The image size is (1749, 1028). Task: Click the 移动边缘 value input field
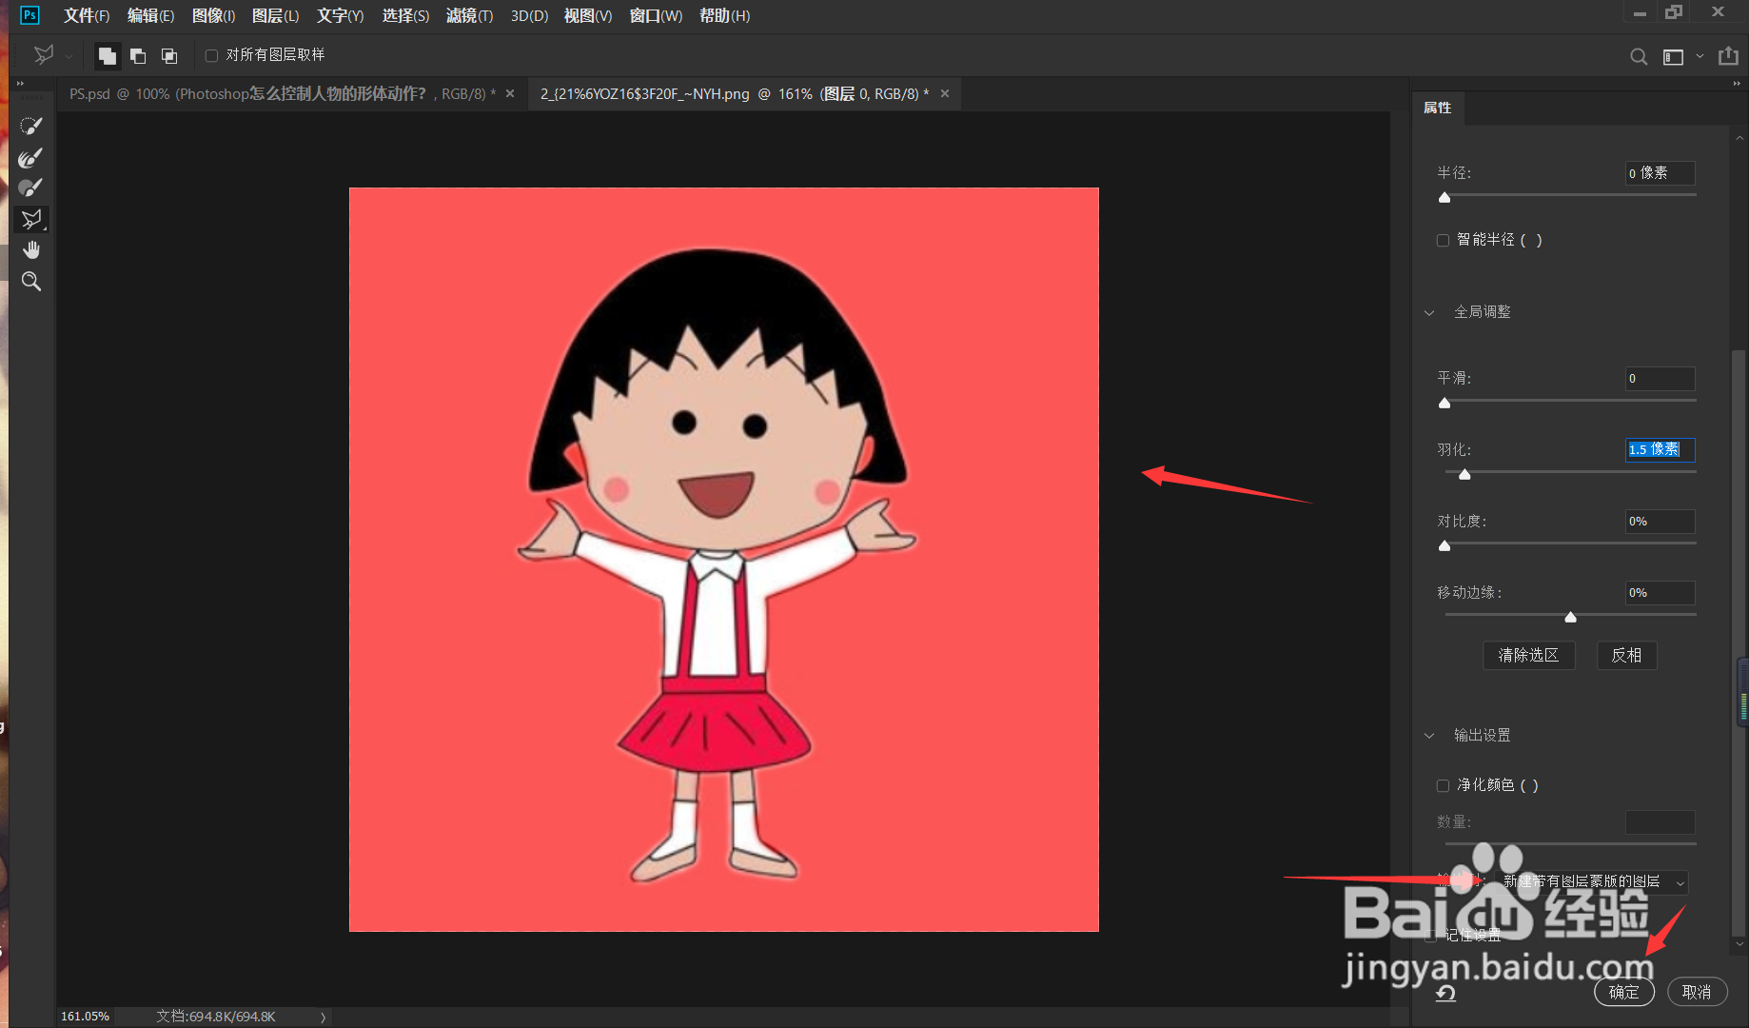coord(1661,593)
